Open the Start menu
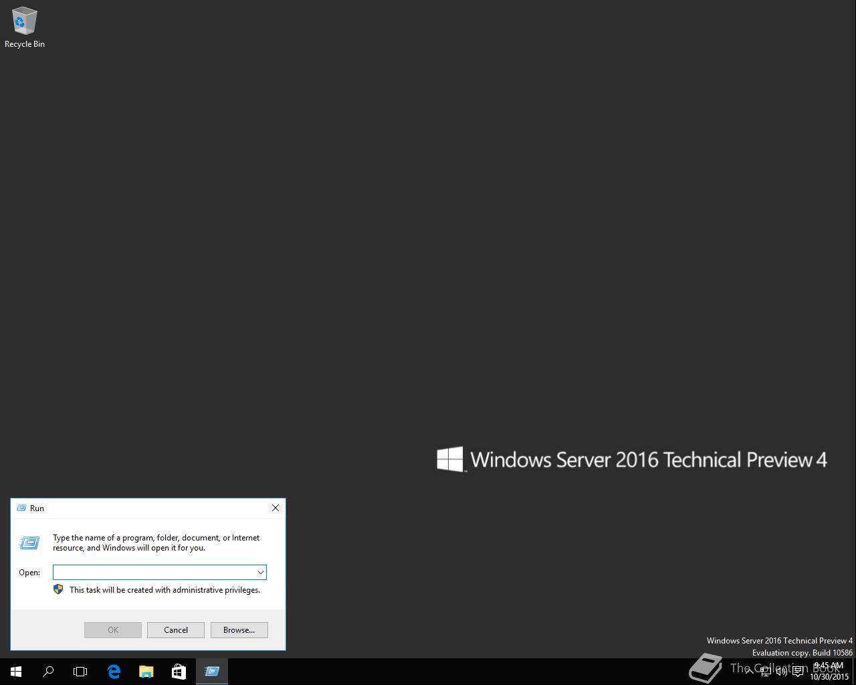The width and height of the screenshot is (856, 685). point(16,671)
